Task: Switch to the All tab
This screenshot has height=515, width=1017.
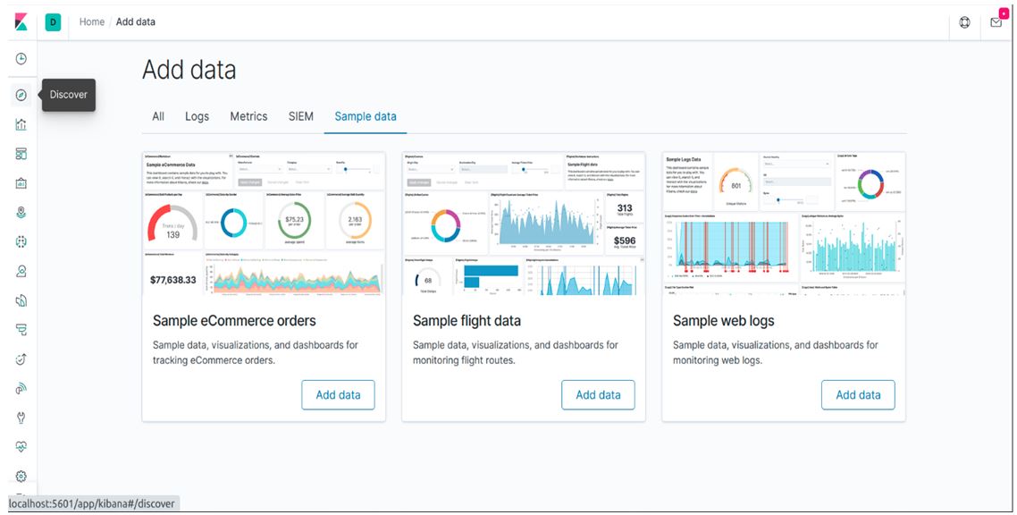Action: [x=158, y=116]
